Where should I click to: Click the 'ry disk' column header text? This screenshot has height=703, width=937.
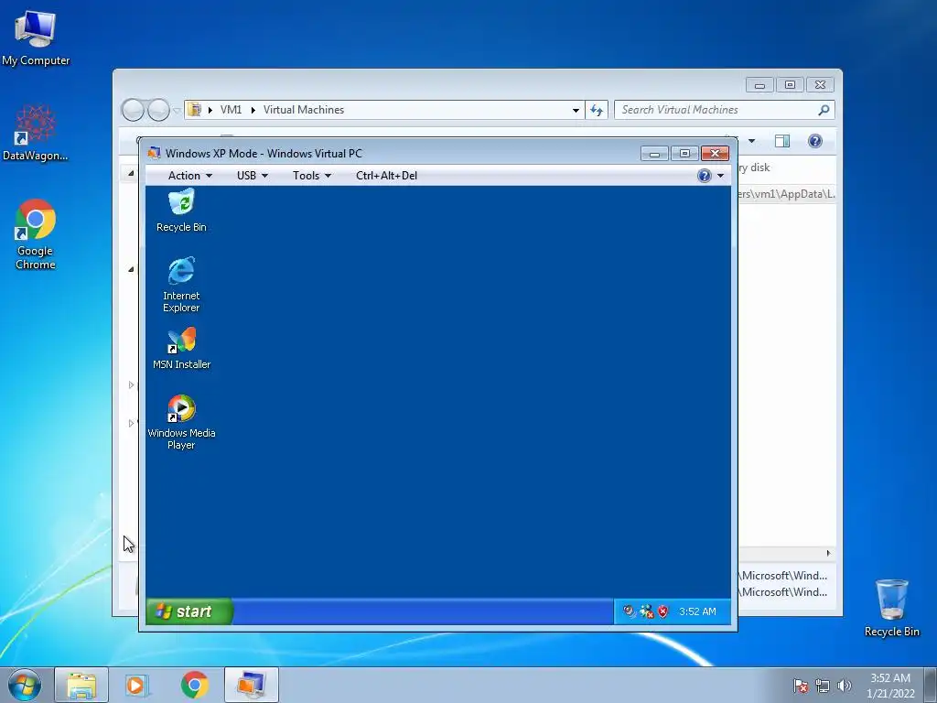coord(755,168)
